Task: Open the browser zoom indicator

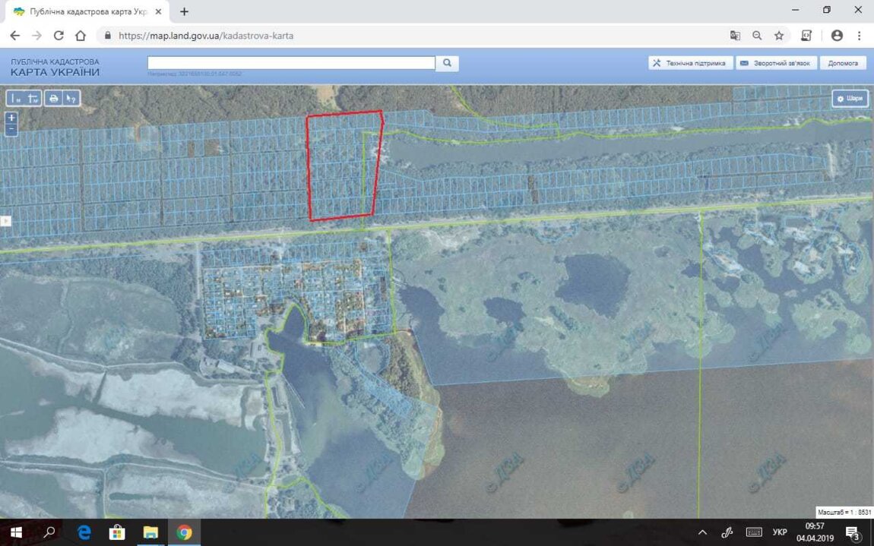Action: pos(757,36)
